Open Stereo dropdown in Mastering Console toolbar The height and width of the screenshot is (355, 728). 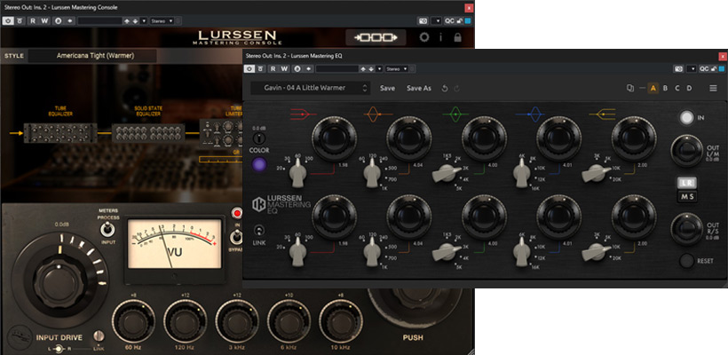pos(162,21)
